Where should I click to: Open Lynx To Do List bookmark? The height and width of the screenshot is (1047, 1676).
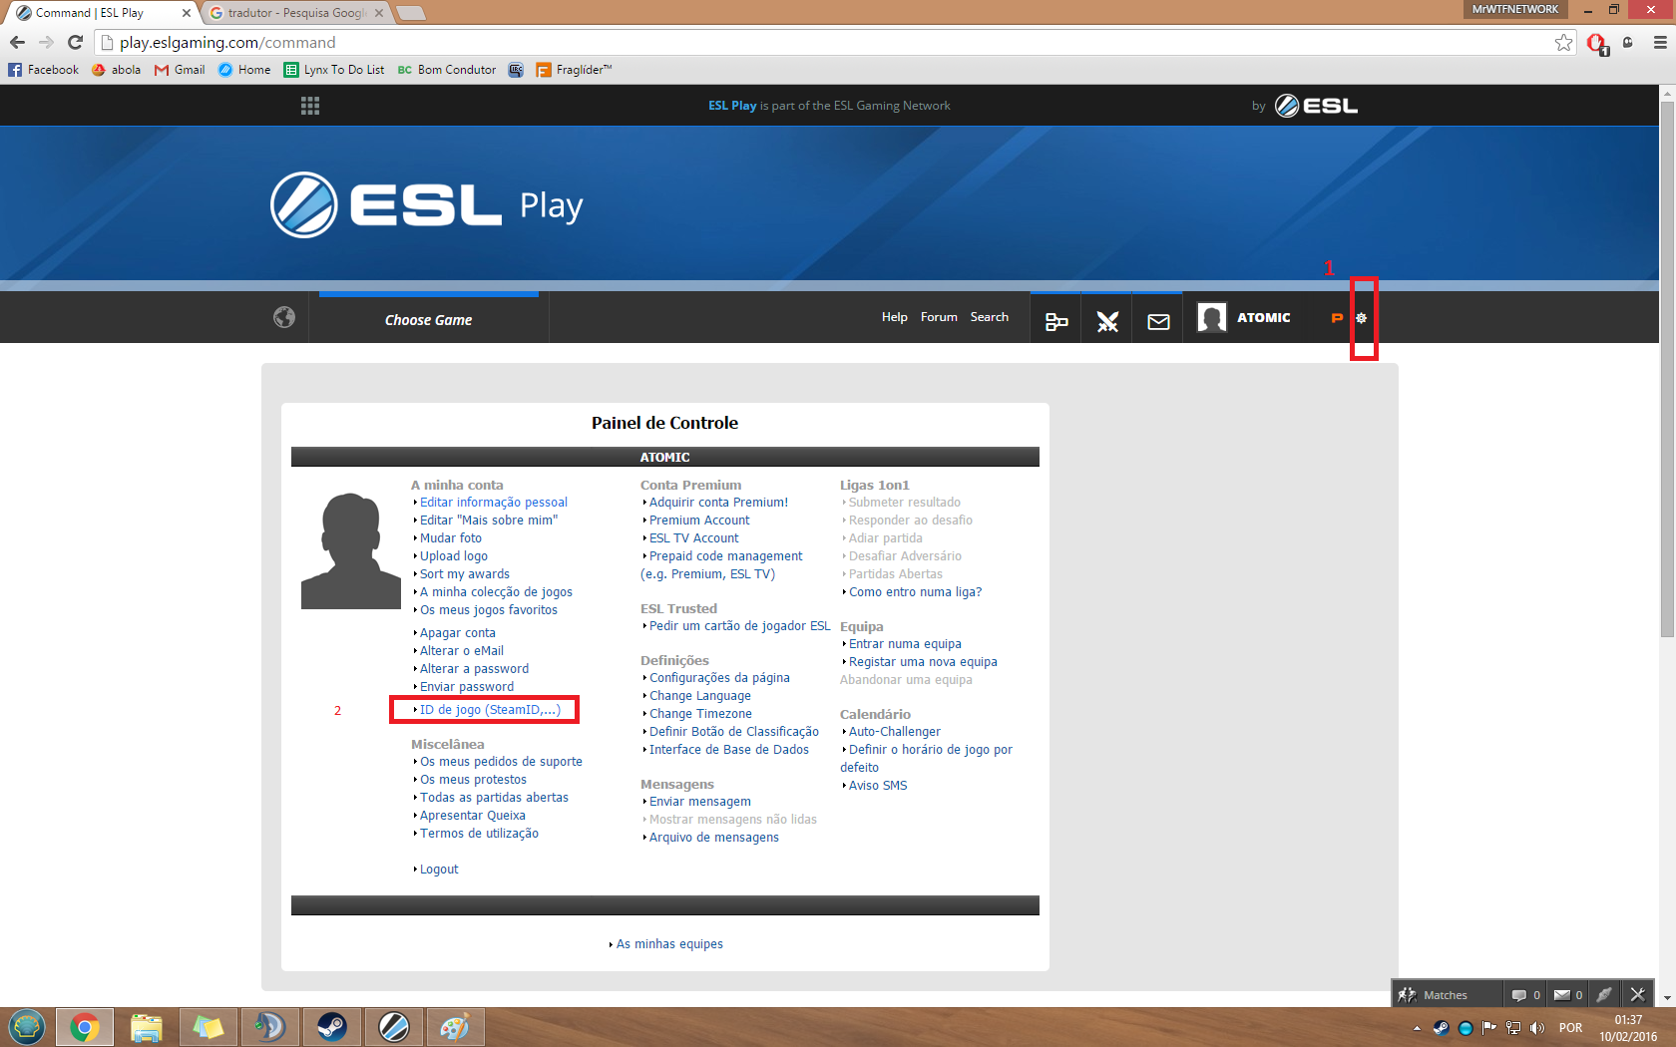coord(334,70)
